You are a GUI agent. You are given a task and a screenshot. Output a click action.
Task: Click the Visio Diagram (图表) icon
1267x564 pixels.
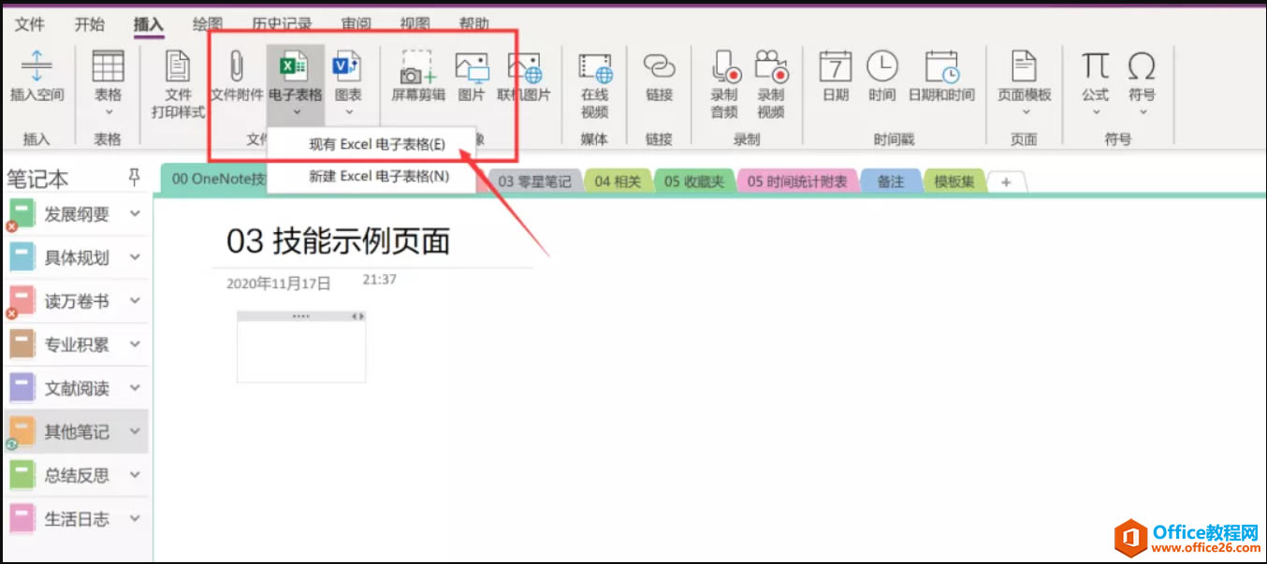click(348, 66)
